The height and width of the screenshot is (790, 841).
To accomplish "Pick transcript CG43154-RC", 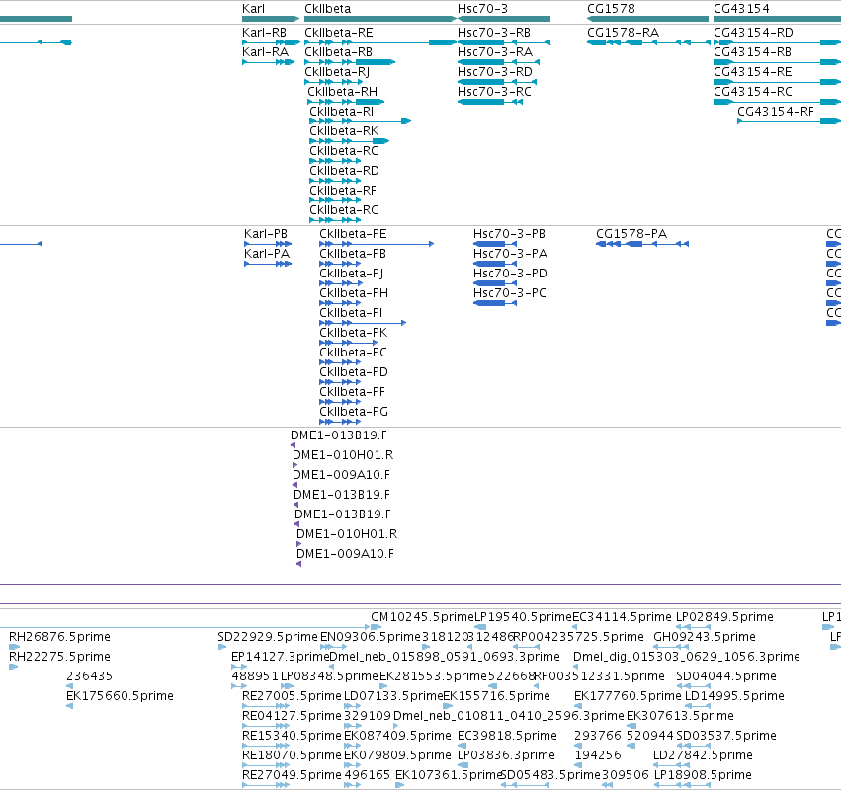I will [x=752, y=92].
